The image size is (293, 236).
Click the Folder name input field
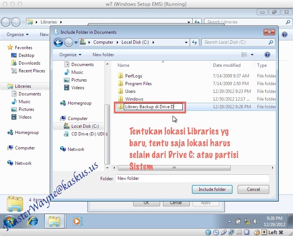192,178
